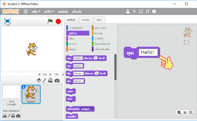197x121 pixels.
Task: Reset script area zoom with equals icon
Action: 185,113
